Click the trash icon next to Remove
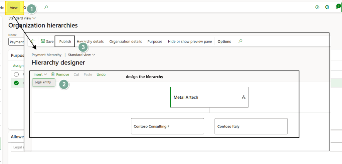 [x=53, y=75]
